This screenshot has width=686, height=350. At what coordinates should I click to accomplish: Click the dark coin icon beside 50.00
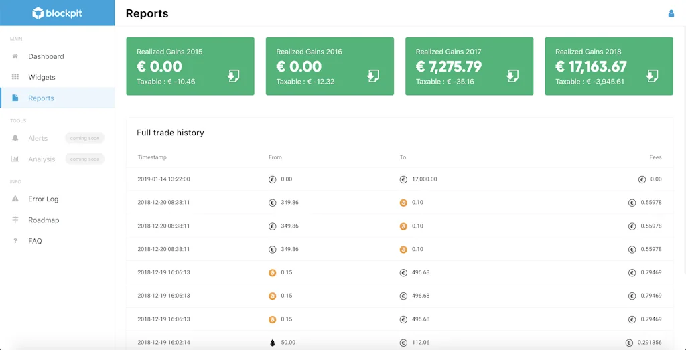272,343
